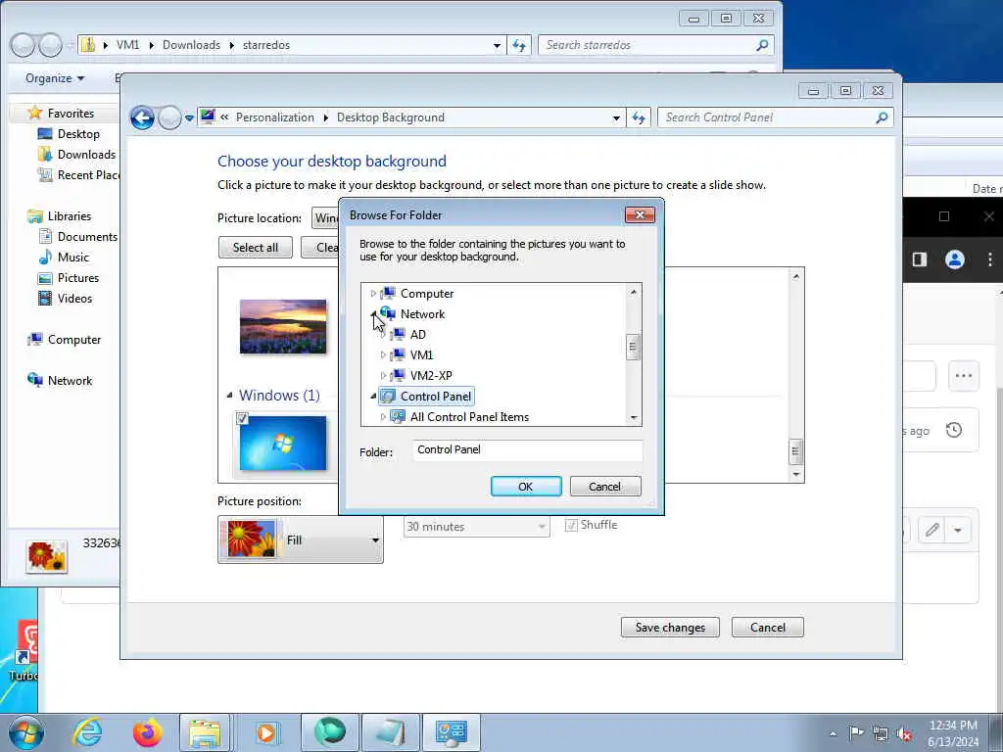Open Network in Explorer sidebar
Screen dimensions: 1003x752
[70, 381]
